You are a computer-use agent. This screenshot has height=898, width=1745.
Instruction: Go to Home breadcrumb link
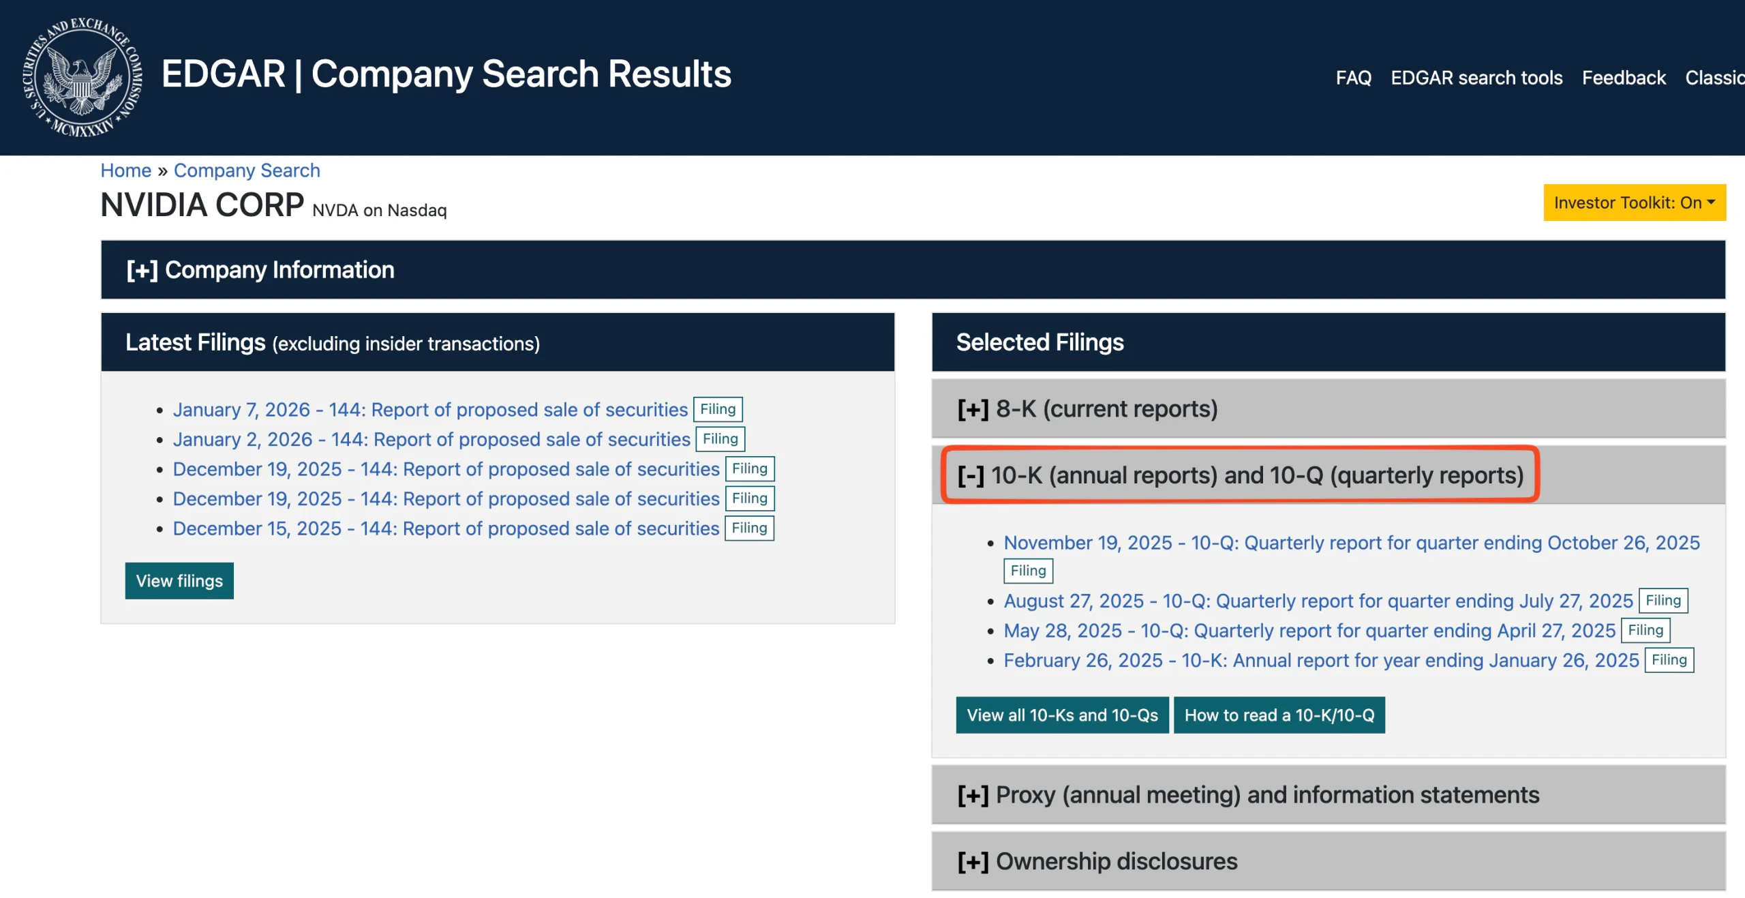[x=125, y=170]
